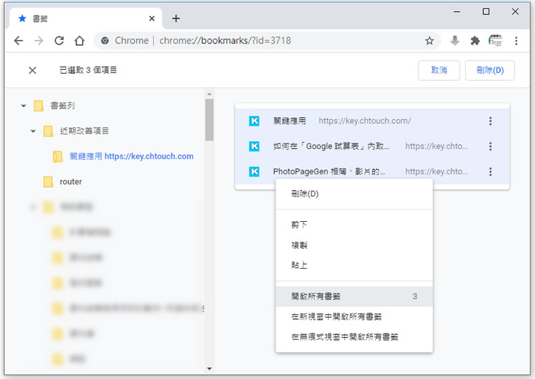Maximize the Chrome window
Image resolution: width=535 pixels, height=379 pixels.
[486, 12]
